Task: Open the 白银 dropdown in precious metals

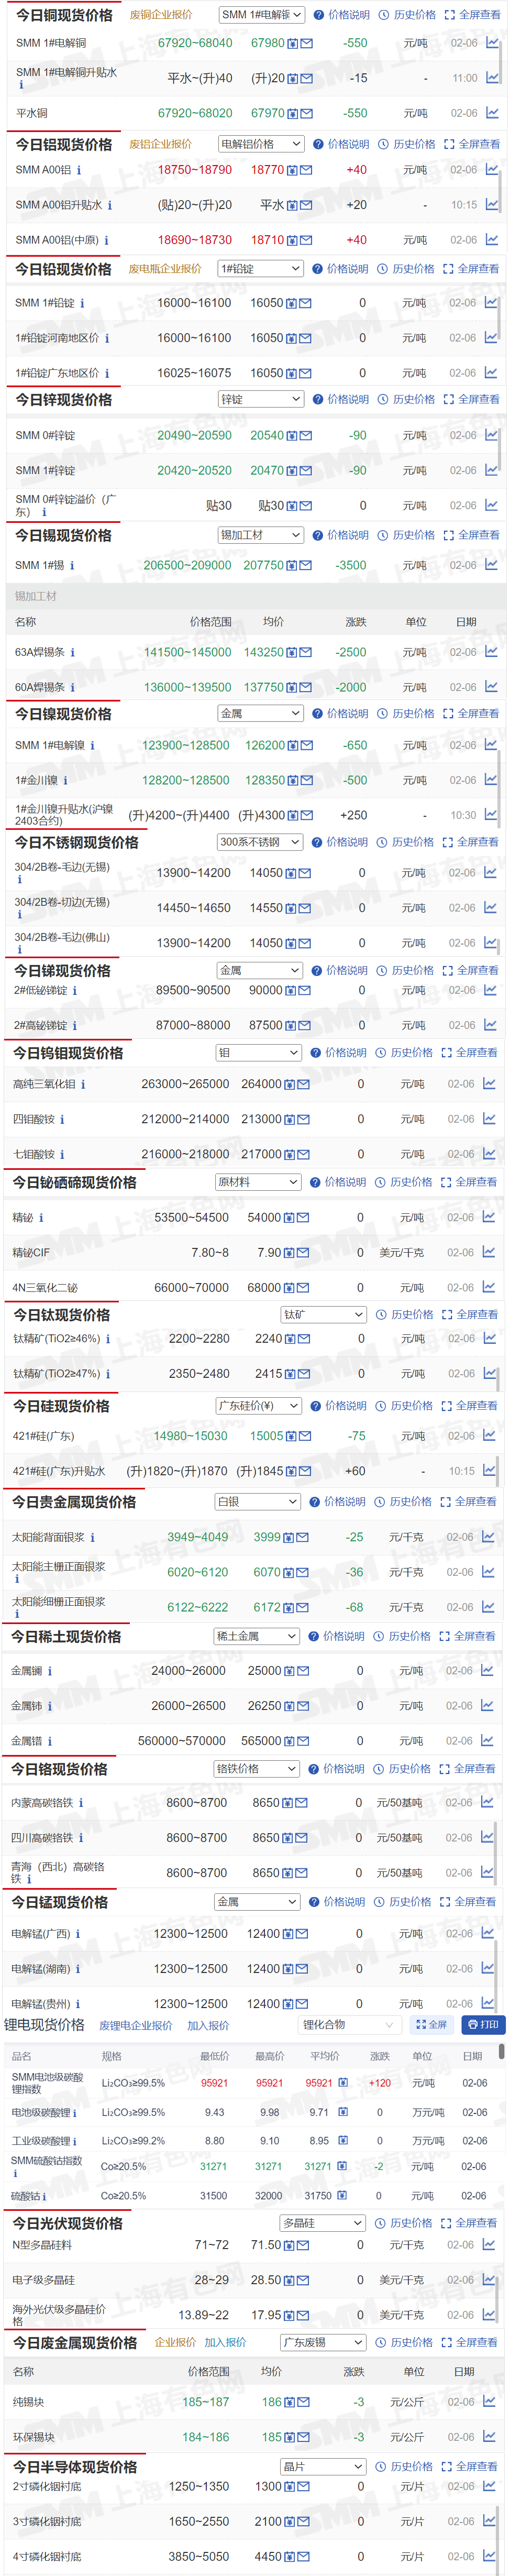Action: (x=257, y=1502)
